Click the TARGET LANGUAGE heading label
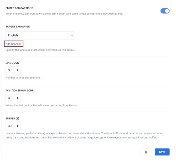Viewport: 176px width, 162px height. tap(18, 27)
